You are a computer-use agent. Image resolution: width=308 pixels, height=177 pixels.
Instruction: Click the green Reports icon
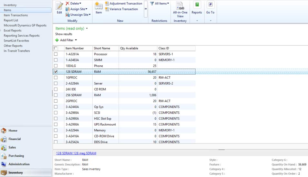(x=197, y=5)
